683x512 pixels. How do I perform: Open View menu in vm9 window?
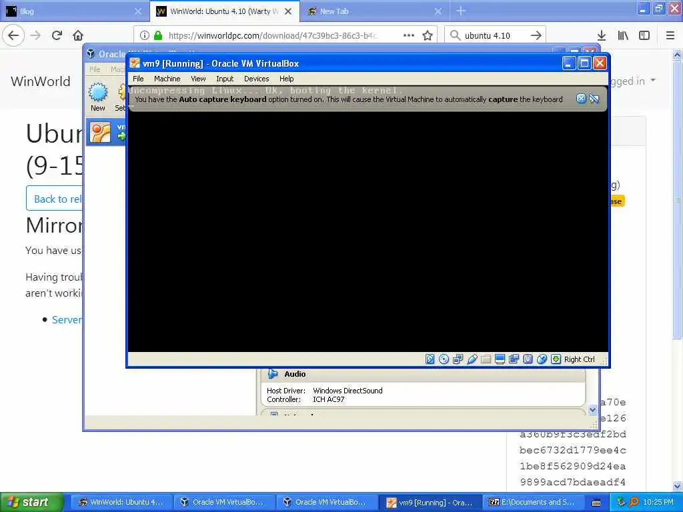pos(198,79)
